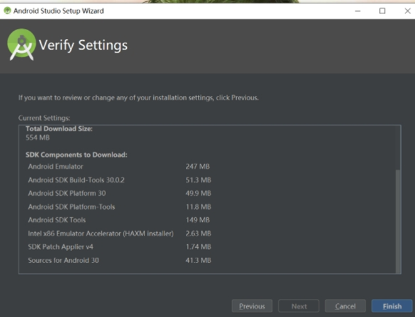Click the Android Studio Setup Wizard title
Viewport: 415px width, 317px height.
(x=58, y=11)
